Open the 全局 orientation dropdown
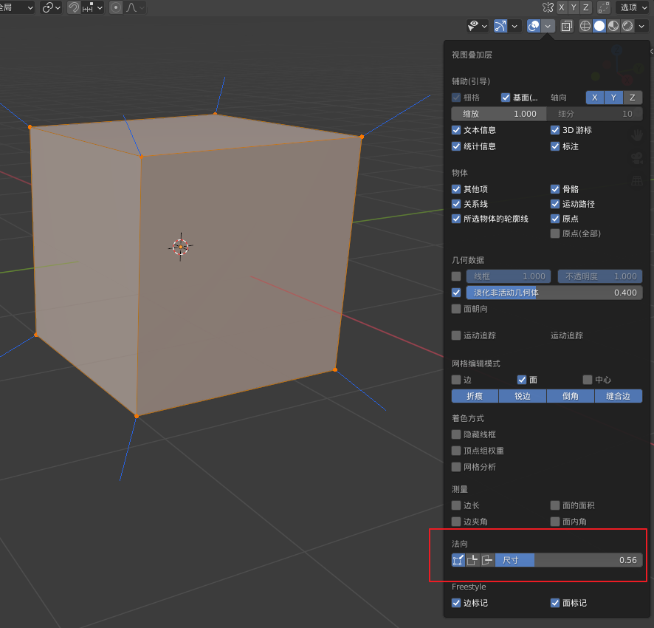 [x=16, y=7]
